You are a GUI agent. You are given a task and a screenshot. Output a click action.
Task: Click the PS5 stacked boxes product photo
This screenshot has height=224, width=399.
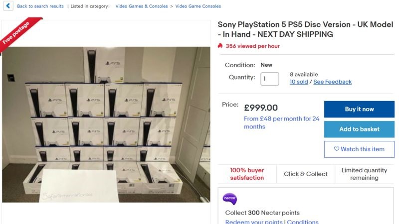click(106, 124)
